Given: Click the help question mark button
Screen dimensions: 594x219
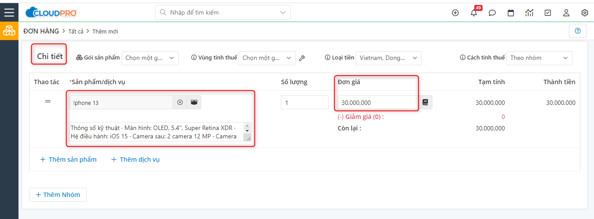Looking at the screenshot, I should [578, 31].
